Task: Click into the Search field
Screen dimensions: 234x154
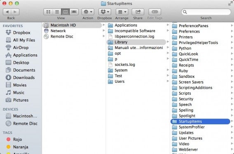Action: pos(206,12)
